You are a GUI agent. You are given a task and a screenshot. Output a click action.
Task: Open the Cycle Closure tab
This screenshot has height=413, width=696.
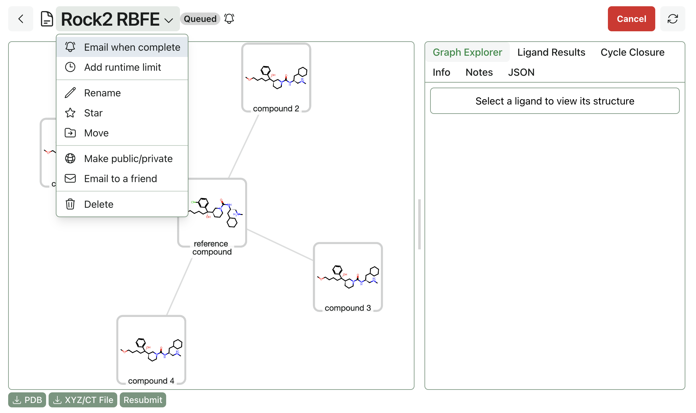point(632,52)
